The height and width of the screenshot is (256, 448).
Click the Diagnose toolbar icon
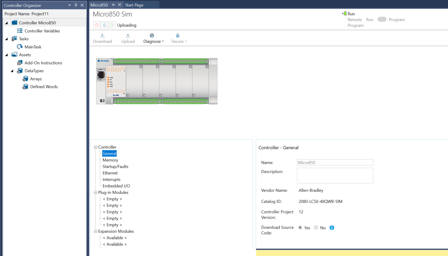point(152,35)
